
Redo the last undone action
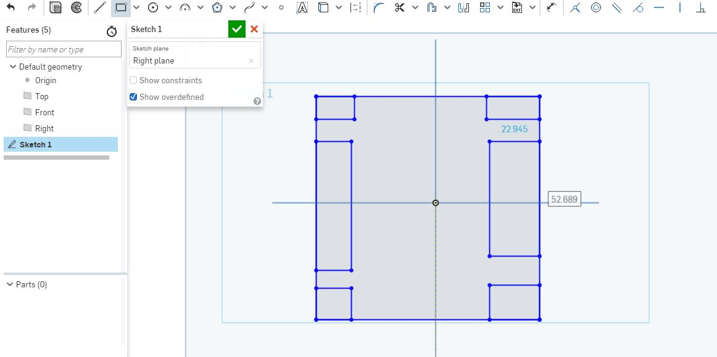(31, 7)
